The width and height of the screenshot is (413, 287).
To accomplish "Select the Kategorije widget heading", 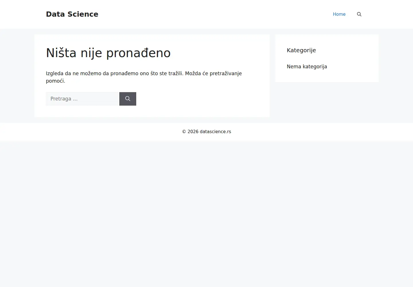I will (x=301, y=50).
